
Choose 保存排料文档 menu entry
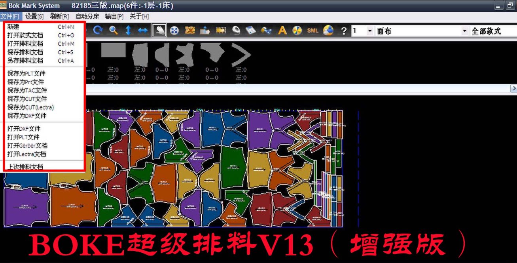[x=44, y=52]
